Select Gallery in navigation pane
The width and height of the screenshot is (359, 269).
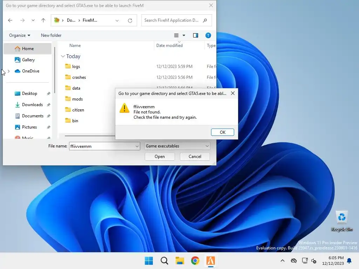tap(27, 60)
